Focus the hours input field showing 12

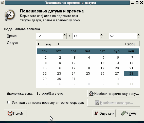[x=49, y=36]
